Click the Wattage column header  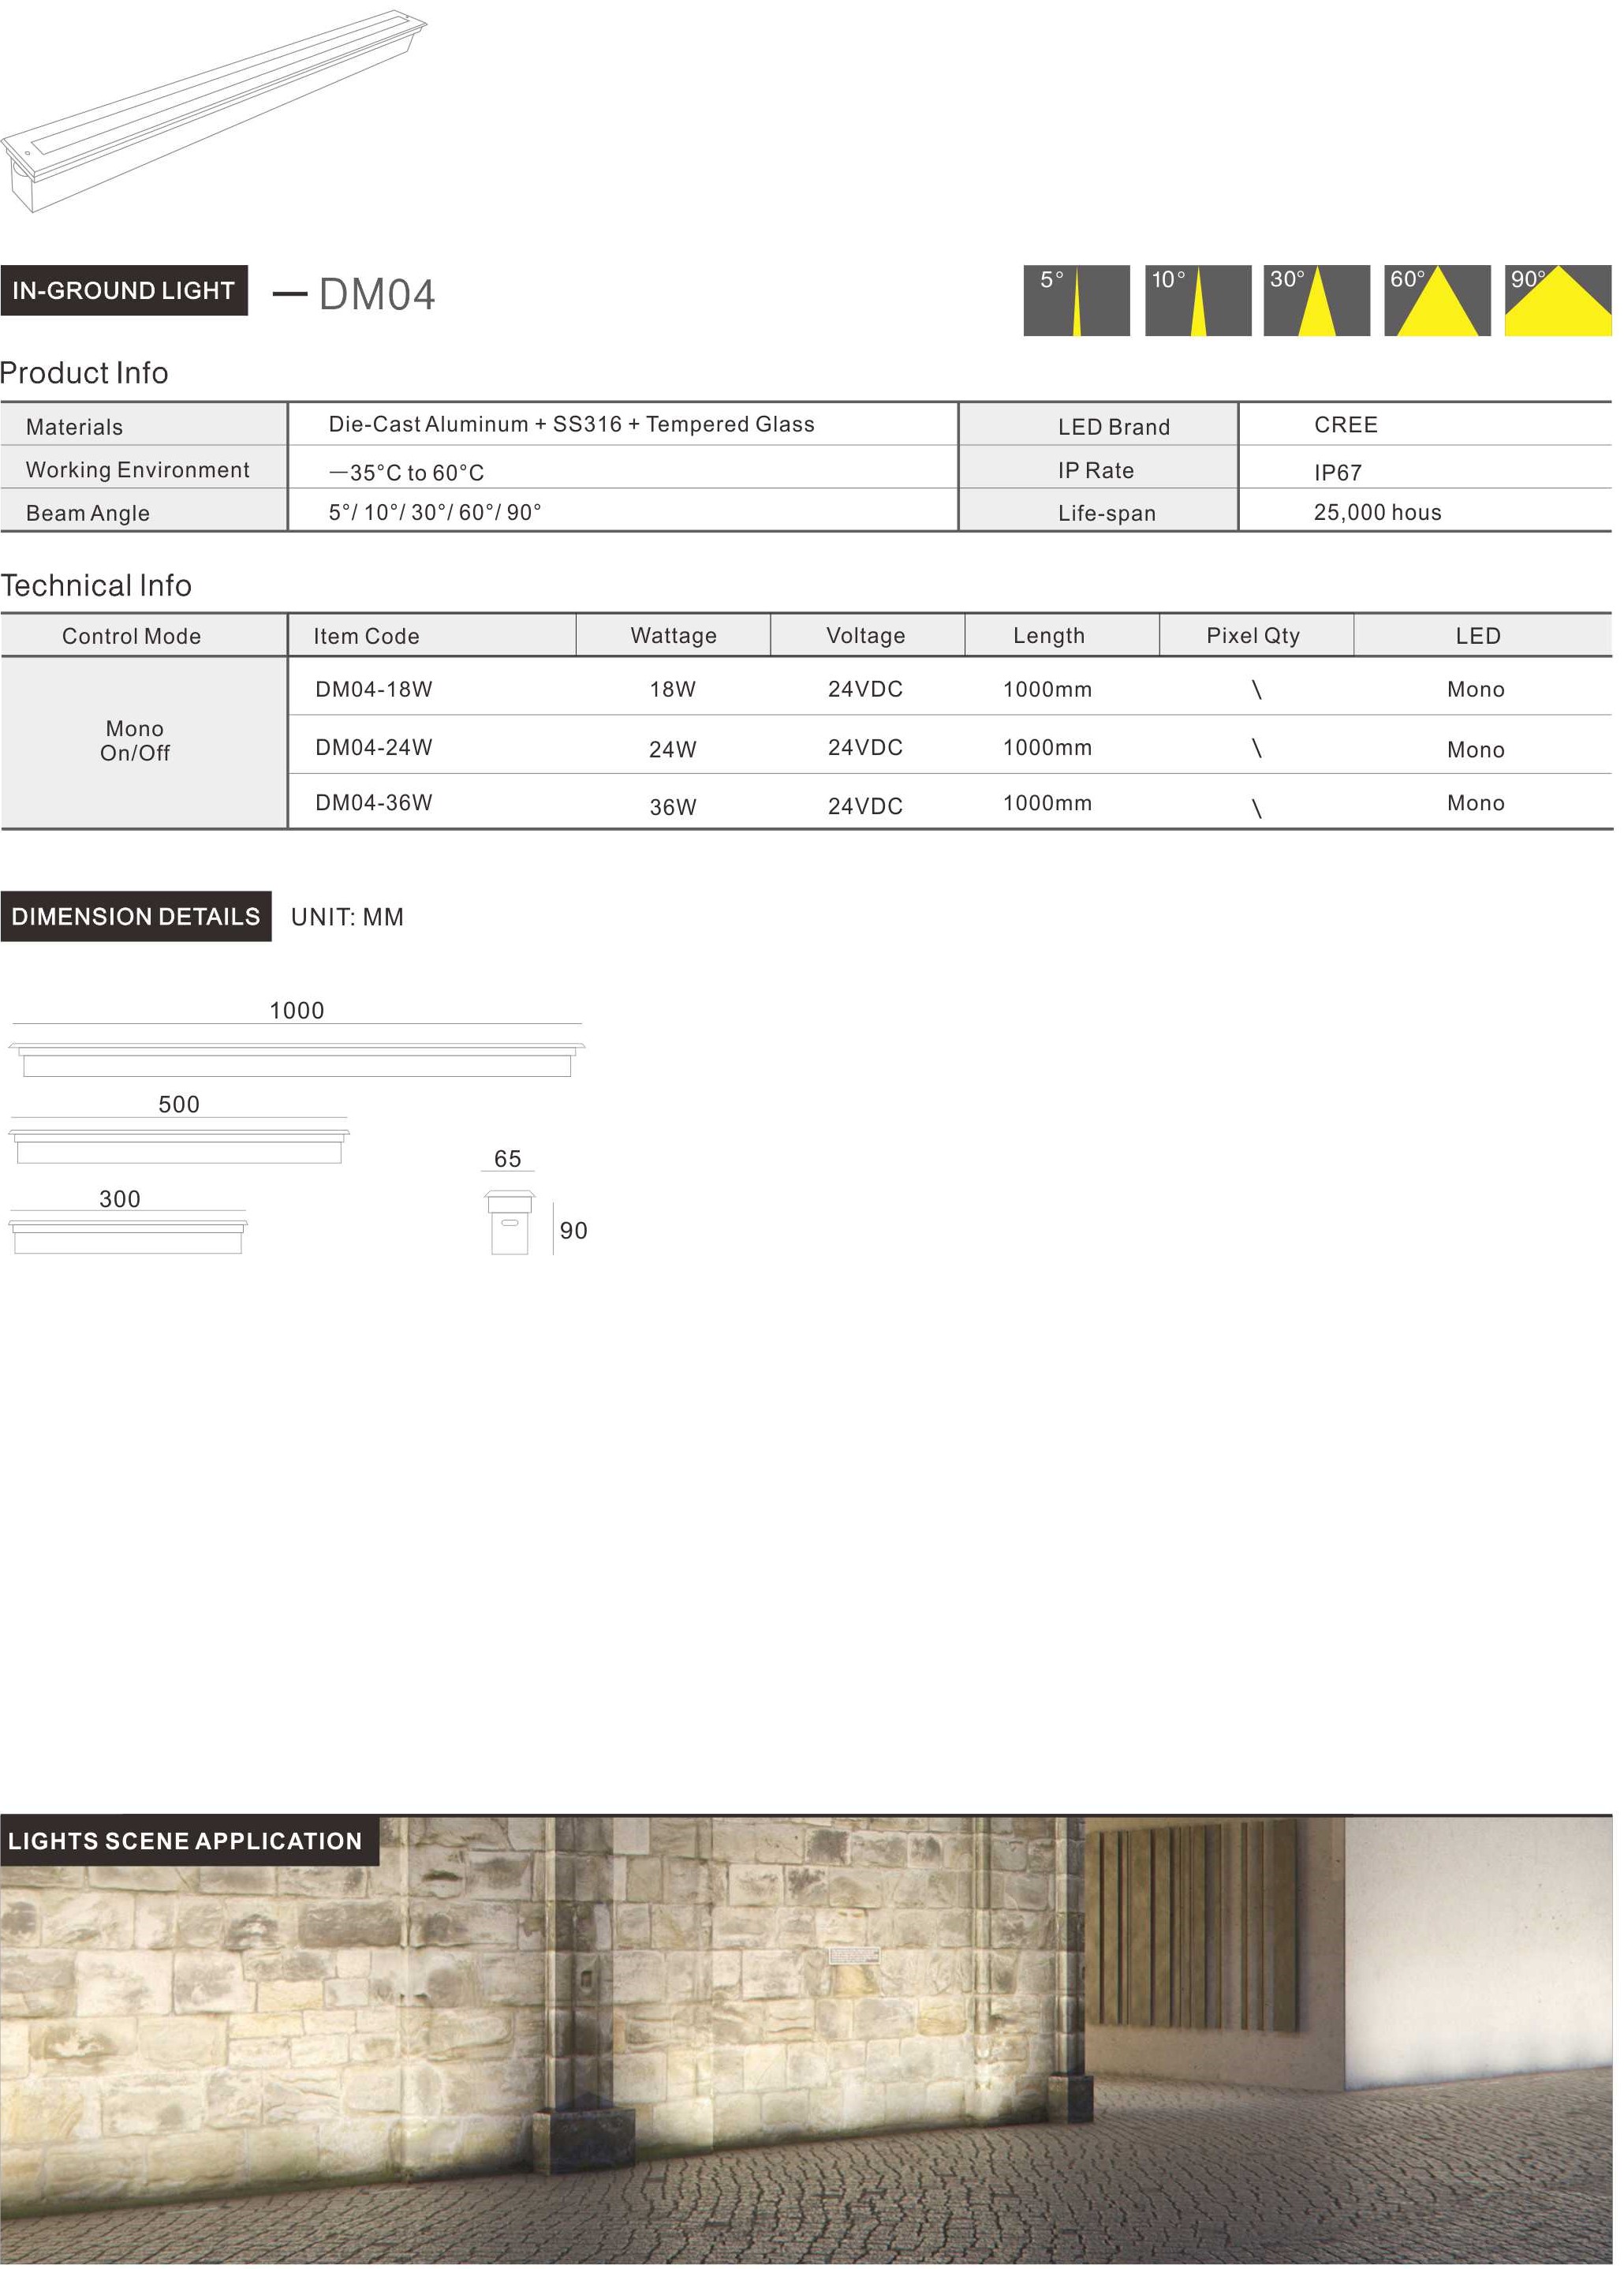673,636
